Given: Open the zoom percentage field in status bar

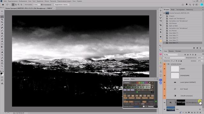Looking at the screenshot, I should pos(7,113).
